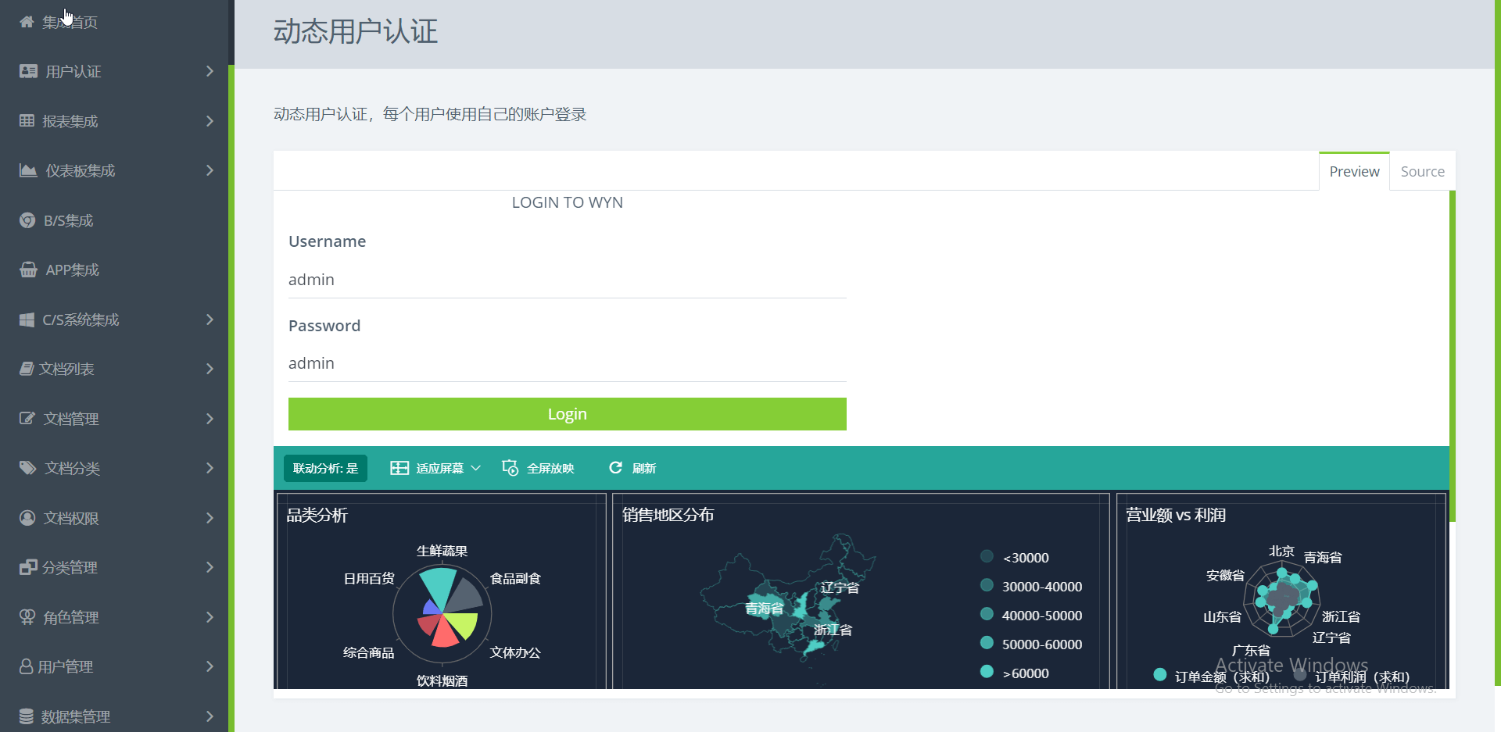The height and width of the screenshot is (732, 1501).
Task: Toggle the 订单金额 legend marker
Action: (1160, 675)
